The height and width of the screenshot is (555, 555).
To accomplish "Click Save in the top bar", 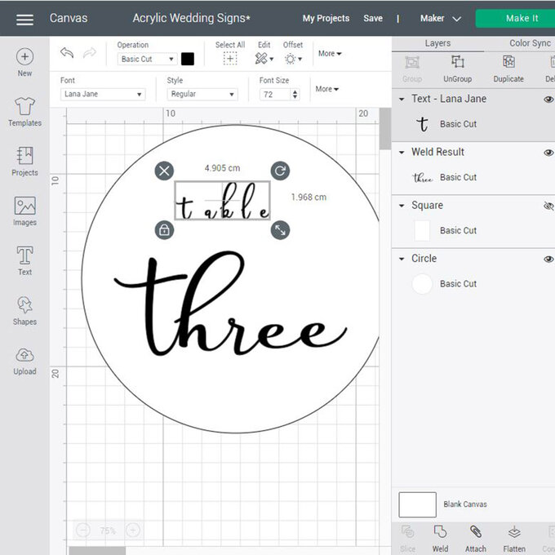I will [x=373, y=18].
